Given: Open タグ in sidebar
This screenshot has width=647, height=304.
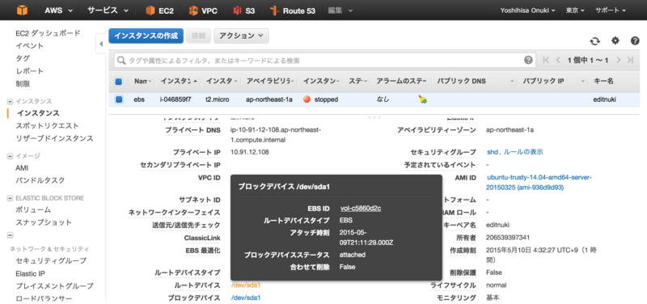Looking at the screenshot, I should 23,58.
